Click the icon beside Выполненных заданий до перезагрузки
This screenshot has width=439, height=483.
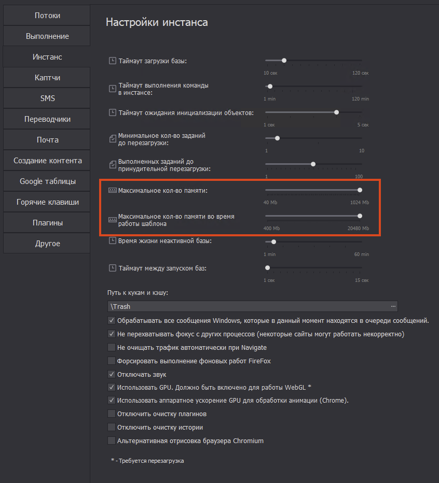coord(113,165)
